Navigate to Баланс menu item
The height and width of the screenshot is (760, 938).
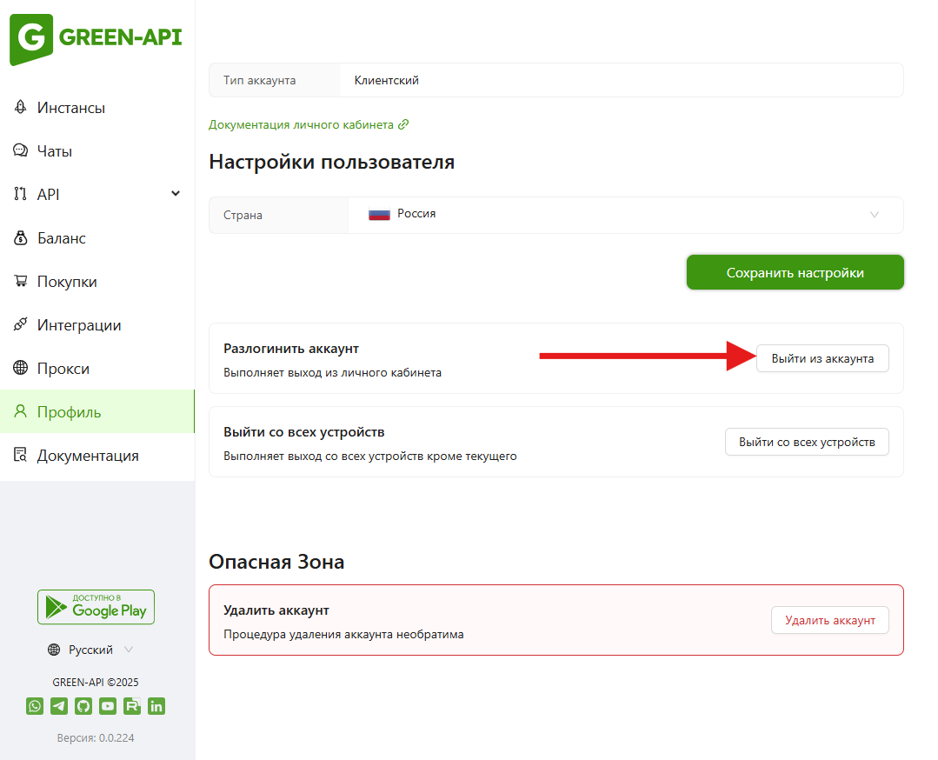(61, 238)
